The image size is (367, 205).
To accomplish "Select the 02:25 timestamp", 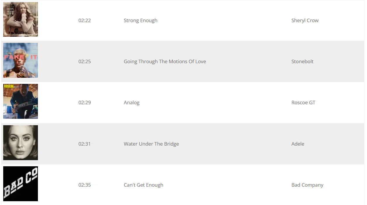I will 85,61.
